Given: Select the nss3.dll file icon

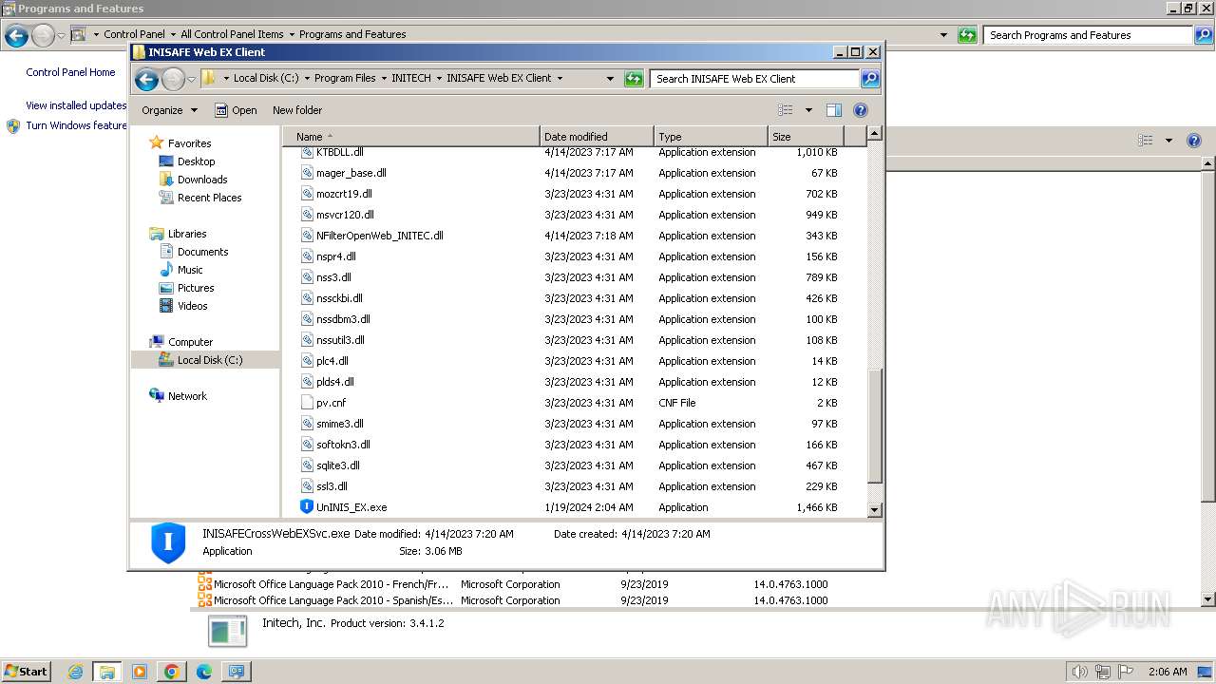Looking at the screenshot, I should point(307,277).
